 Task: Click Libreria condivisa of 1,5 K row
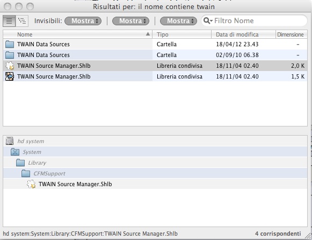[x=179, y=76]
